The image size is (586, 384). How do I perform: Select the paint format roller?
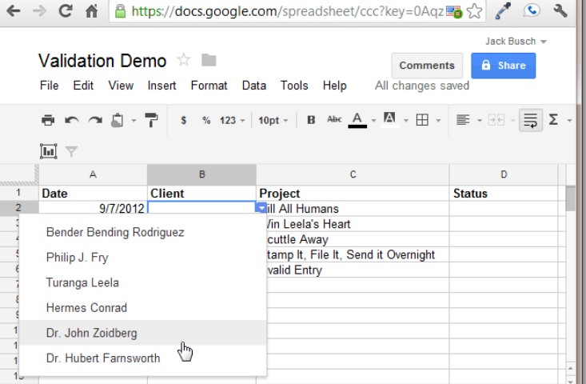[151, 120]
